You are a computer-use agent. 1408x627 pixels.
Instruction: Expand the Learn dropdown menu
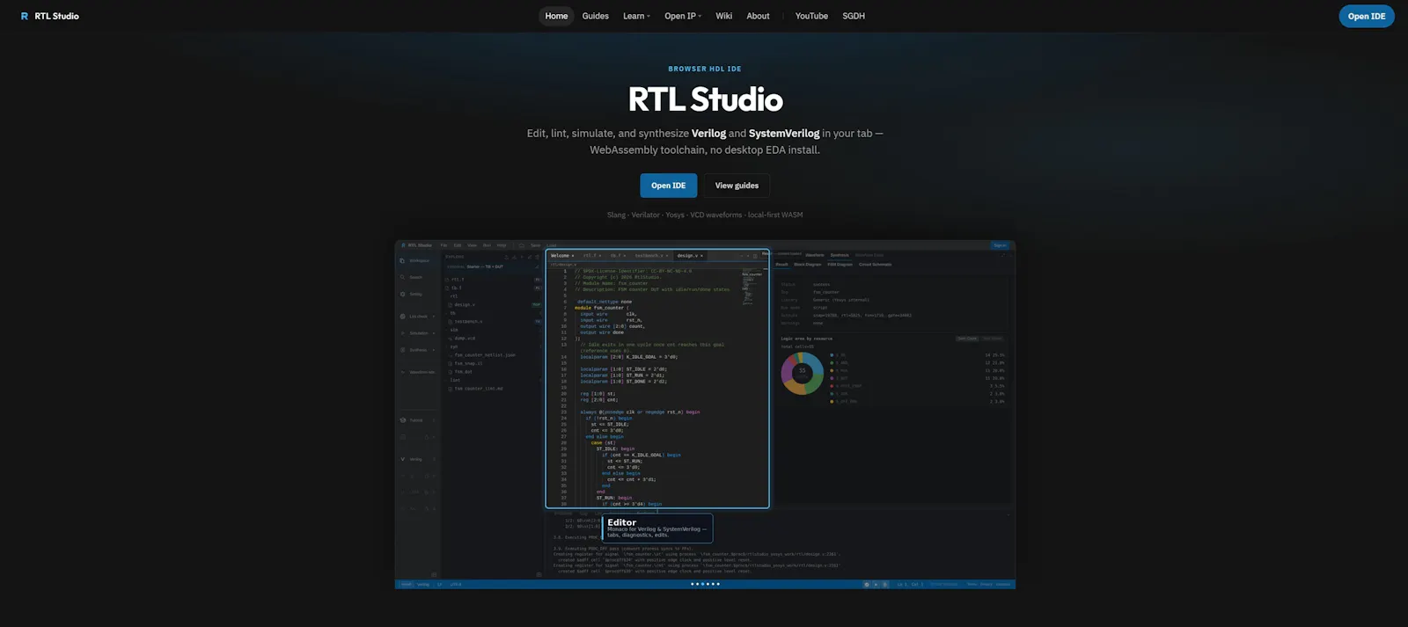636,16
